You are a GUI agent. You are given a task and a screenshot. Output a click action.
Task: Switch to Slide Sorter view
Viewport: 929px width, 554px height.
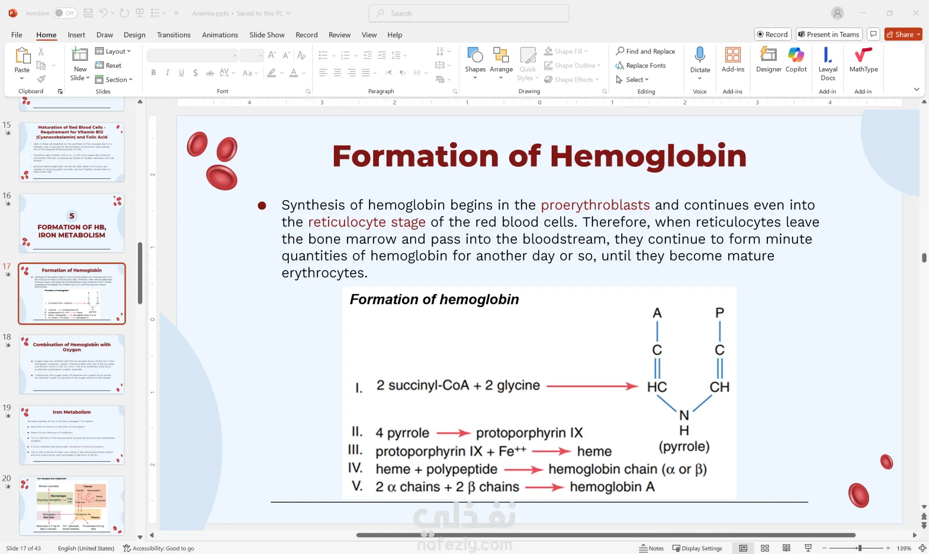tap(764, 548)
